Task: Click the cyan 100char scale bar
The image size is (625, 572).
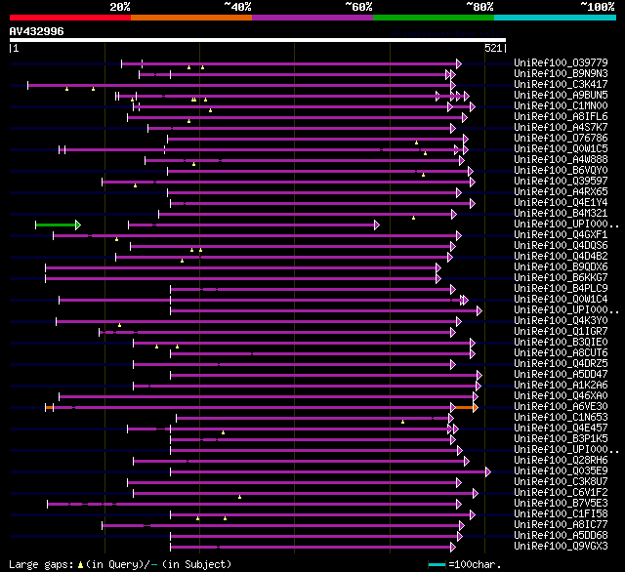Action: tap(437, 564)
